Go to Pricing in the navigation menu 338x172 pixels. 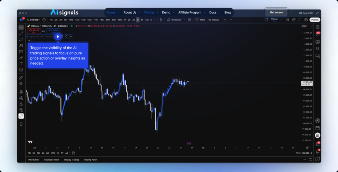[x=149, y=13]
